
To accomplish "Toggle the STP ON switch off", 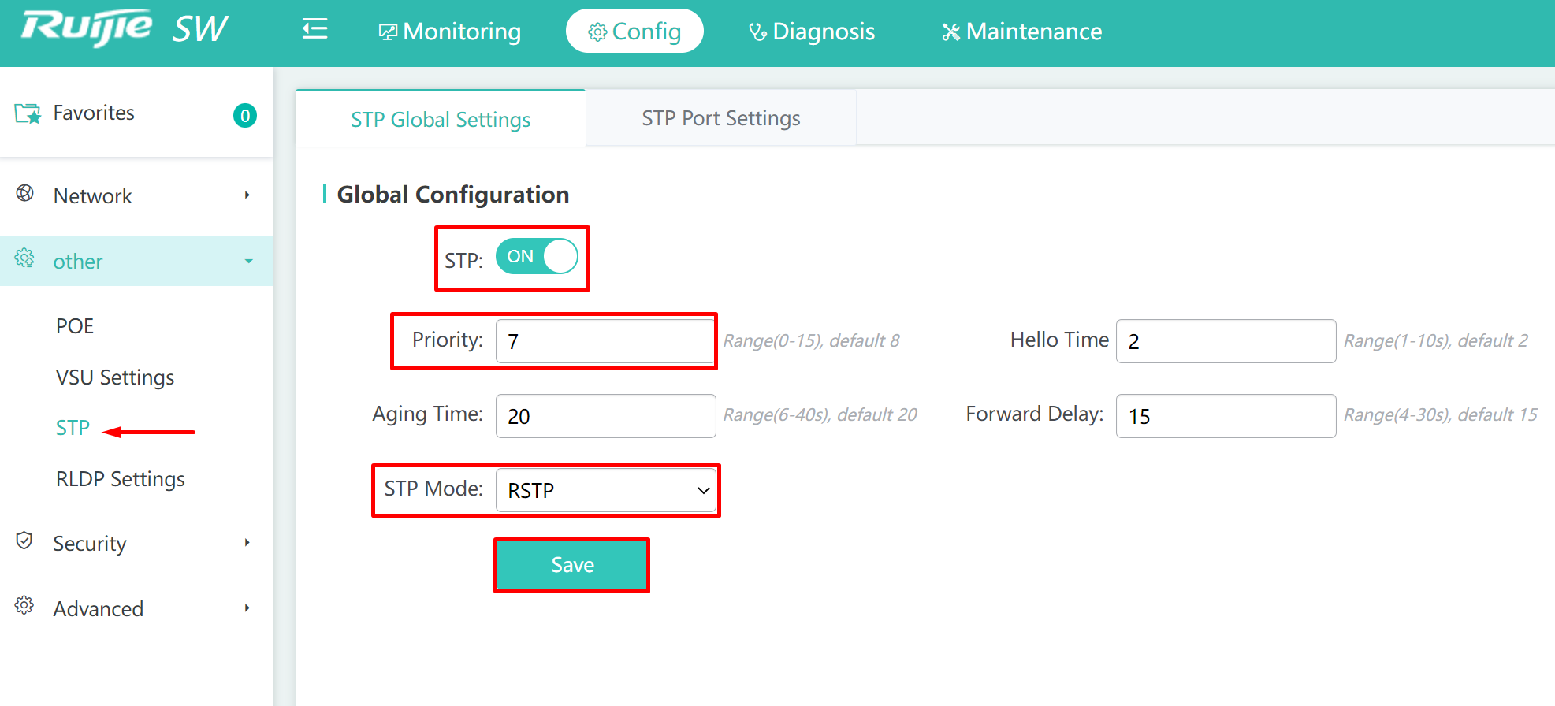I will click(537, 257).
